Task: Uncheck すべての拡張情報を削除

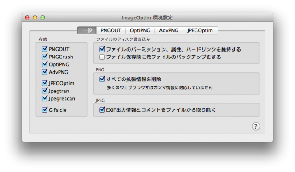Action: pyautogui.click(x=102, y=79)
